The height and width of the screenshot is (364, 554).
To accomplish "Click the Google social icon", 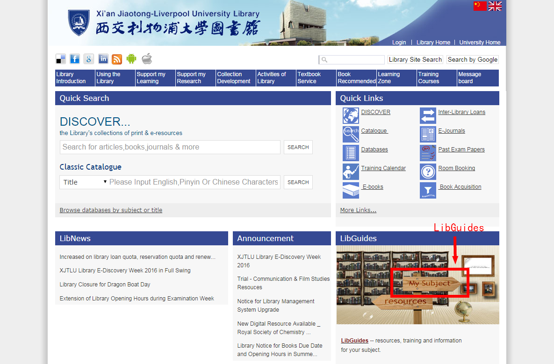I will [89, 59].
